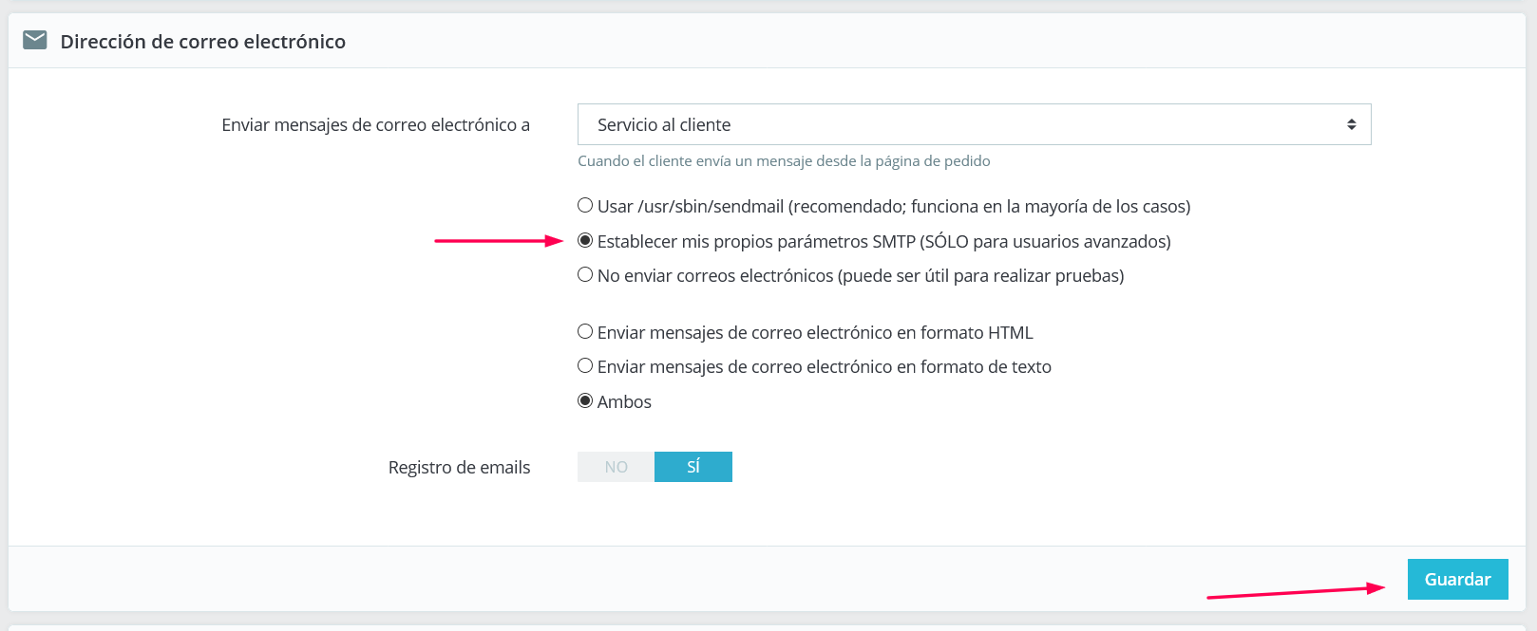Set Registro de emails toggle to SÍ
1537x631 pixels.
point(693,467)
